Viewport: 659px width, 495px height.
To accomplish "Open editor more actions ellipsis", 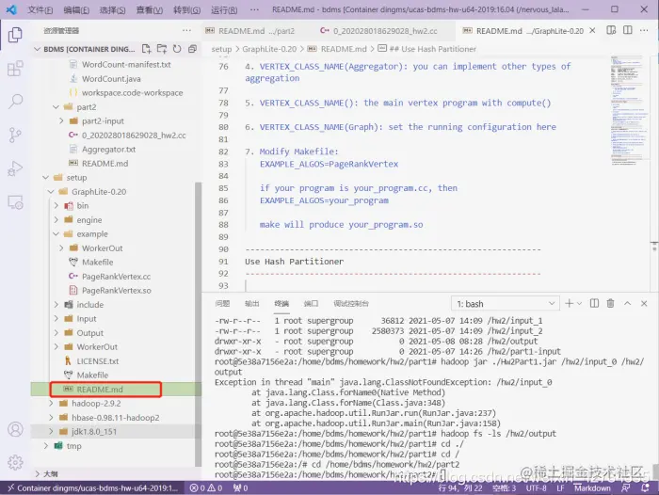I will tap(644, 30).
